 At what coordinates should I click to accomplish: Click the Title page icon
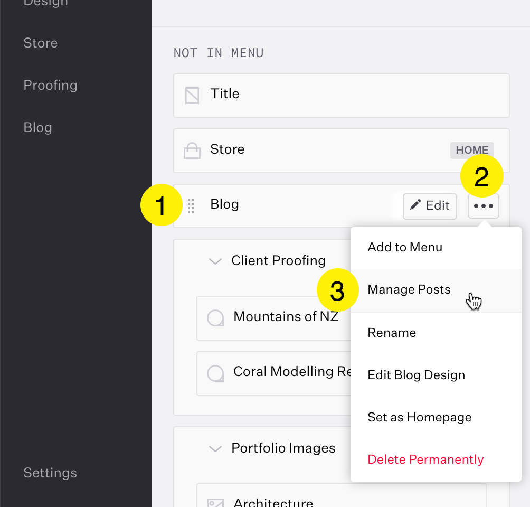[x=192, y=96]
